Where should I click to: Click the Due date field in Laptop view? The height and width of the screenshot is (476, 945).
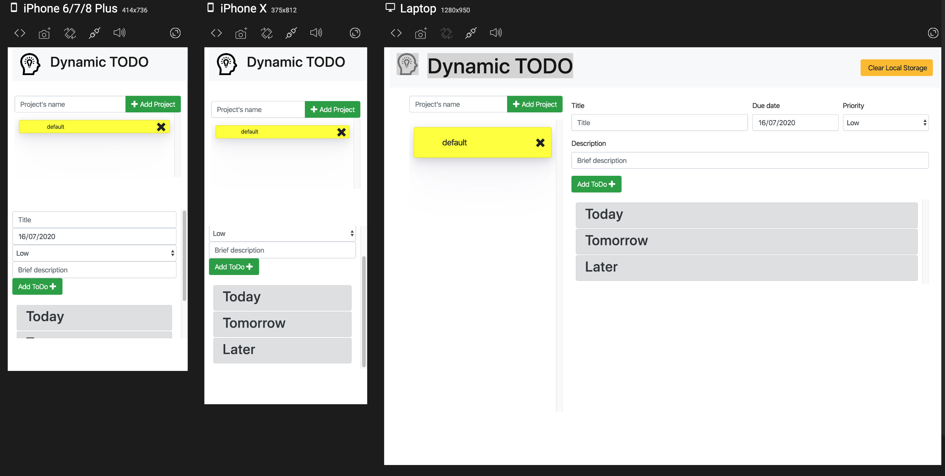click(x=795, y=123)
